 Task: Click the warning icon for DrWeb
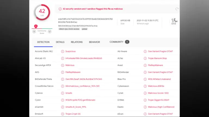pyautogui.click(x=145, y=100)
